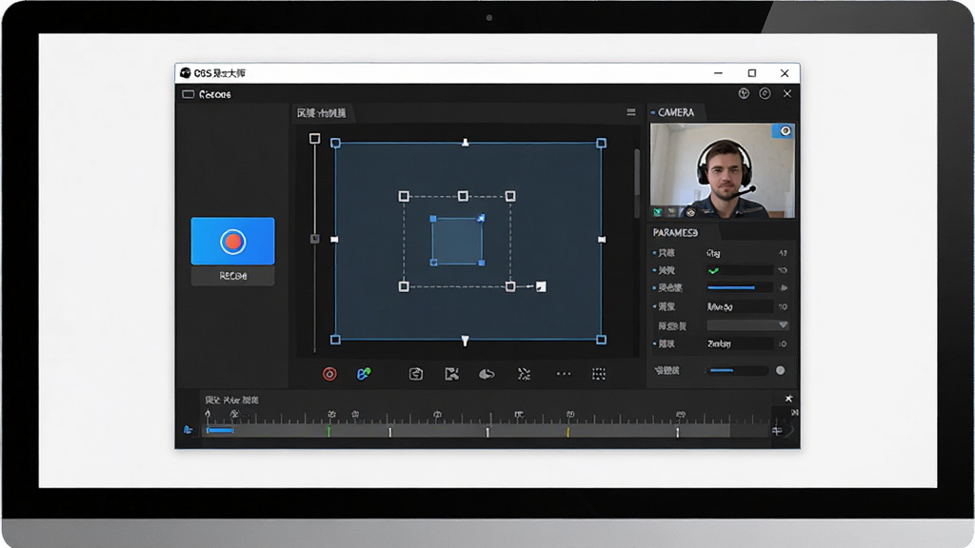Click the crossed-out camera icon in the preview toolbar
The width and height of the screenshot is (975, 548).
(452, 373)
